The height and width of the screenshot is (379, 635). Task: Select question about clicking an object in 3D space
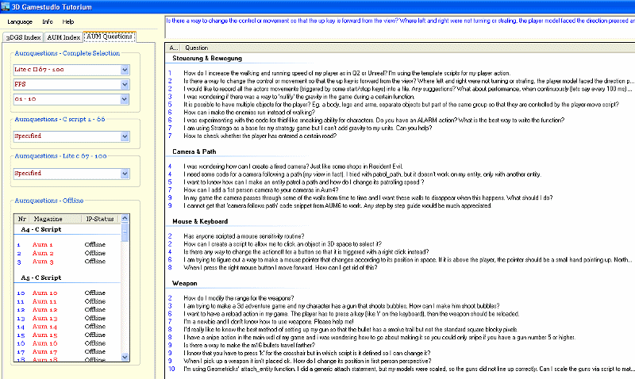(x=283, y=244)
